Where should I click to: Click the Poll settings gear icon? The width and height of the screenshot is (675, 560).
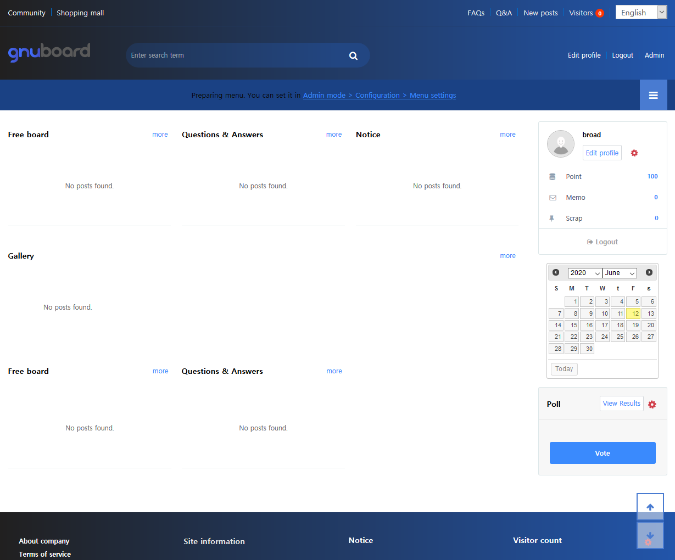[652, 404]
